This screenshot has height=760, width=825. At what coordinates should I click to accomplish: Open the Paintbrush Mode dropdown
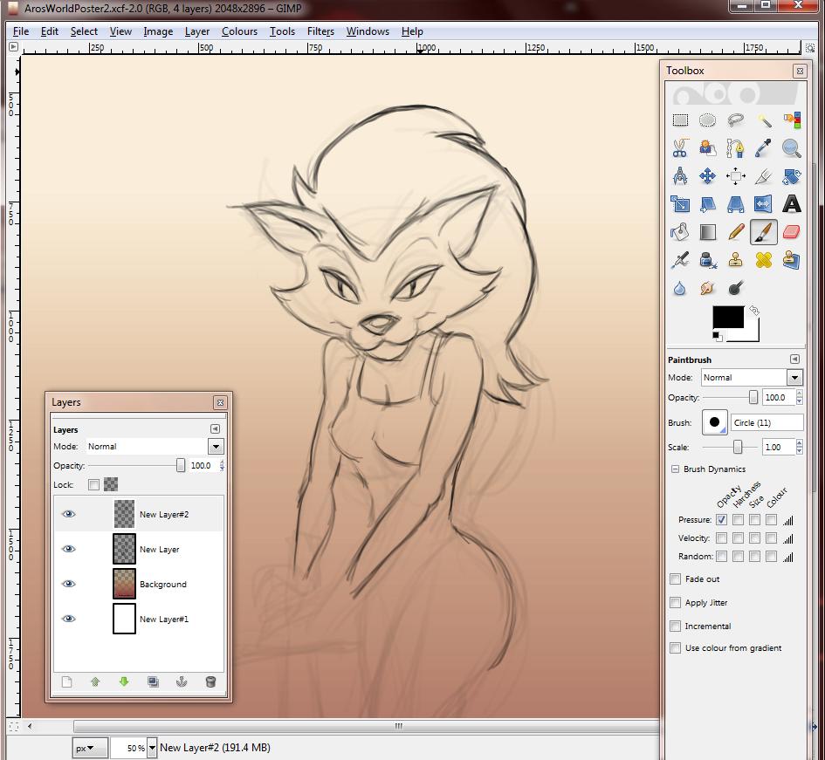pyautogui.click(x=794, y=378)
